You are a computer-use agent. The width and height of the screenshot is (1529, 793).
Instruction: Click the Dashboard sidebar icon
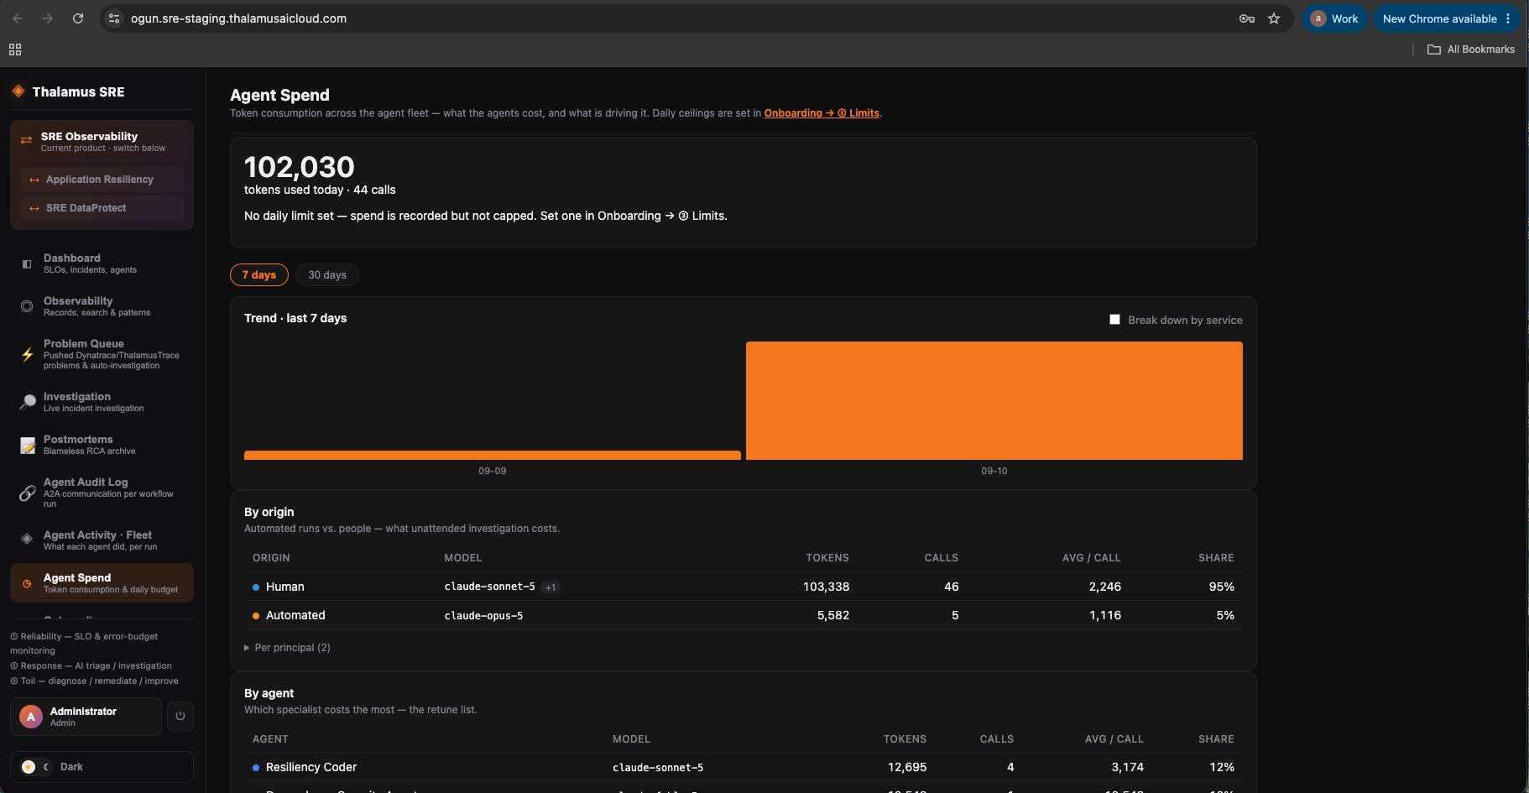[27, 263]
